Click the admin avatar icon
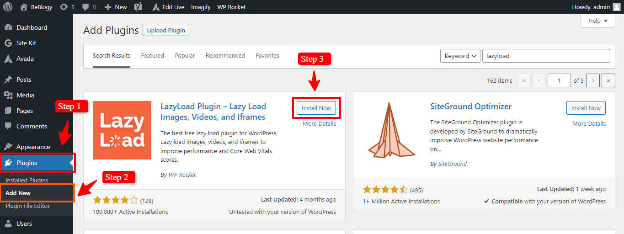Viewport: 624px width, 234px height. 617,7
